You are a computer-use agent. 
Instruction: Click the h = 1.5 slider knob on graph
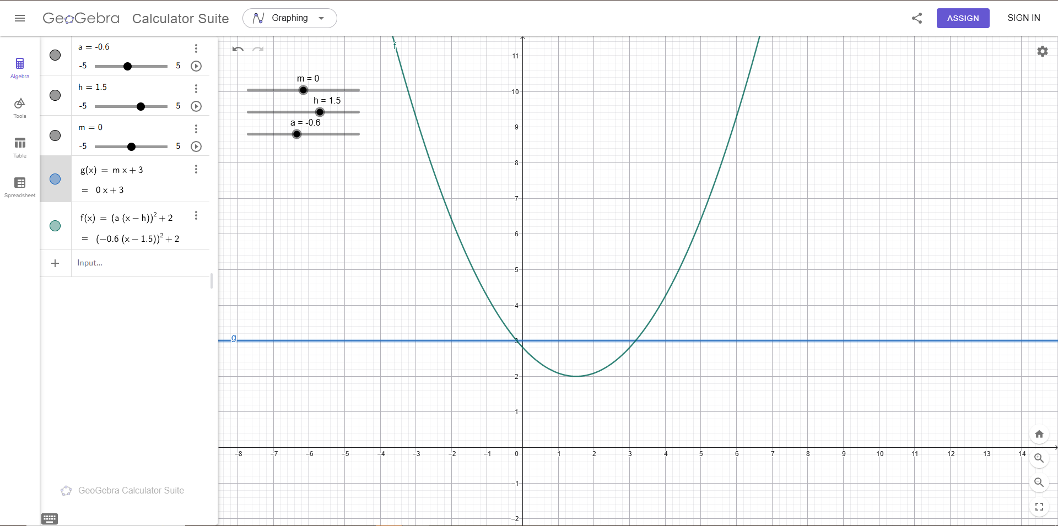(320, 112)
